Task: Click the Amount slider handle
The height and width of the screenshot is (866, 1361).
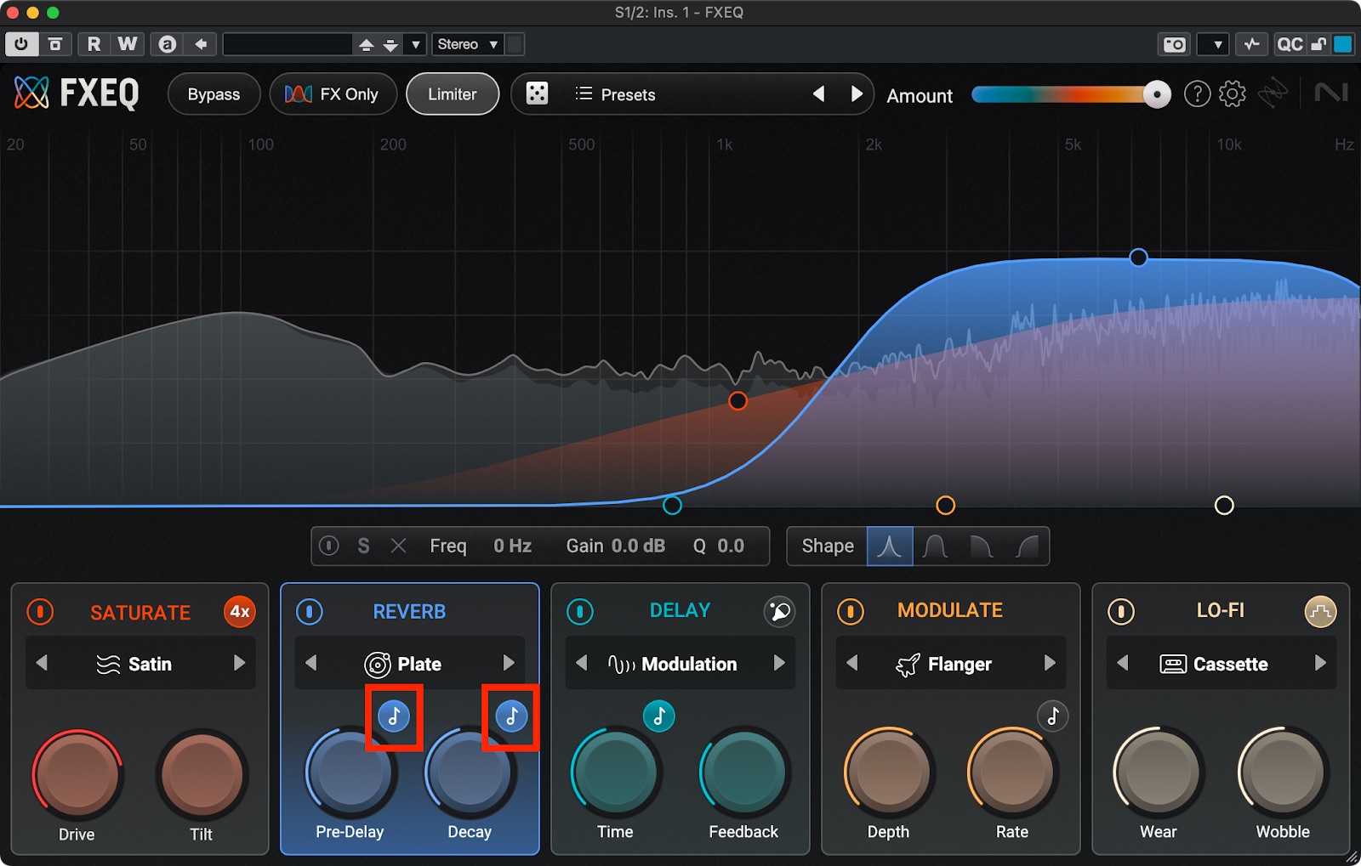Action: (1157, 94)
